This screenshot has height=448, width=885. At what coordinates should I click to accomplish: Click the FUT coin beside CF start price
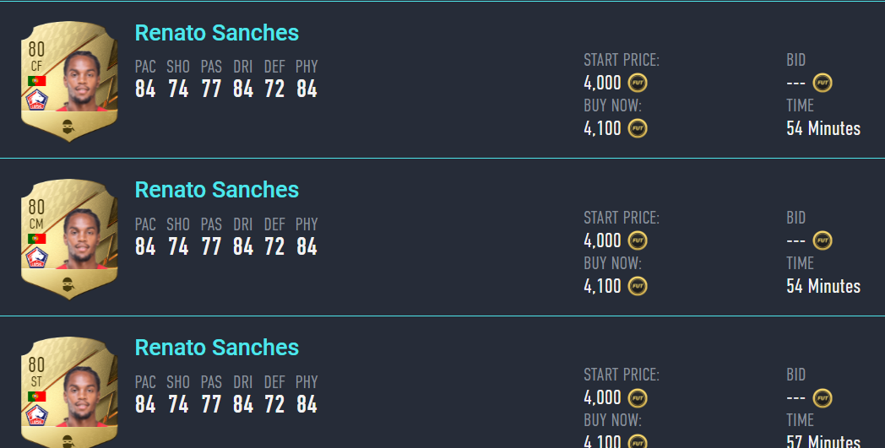638,83
